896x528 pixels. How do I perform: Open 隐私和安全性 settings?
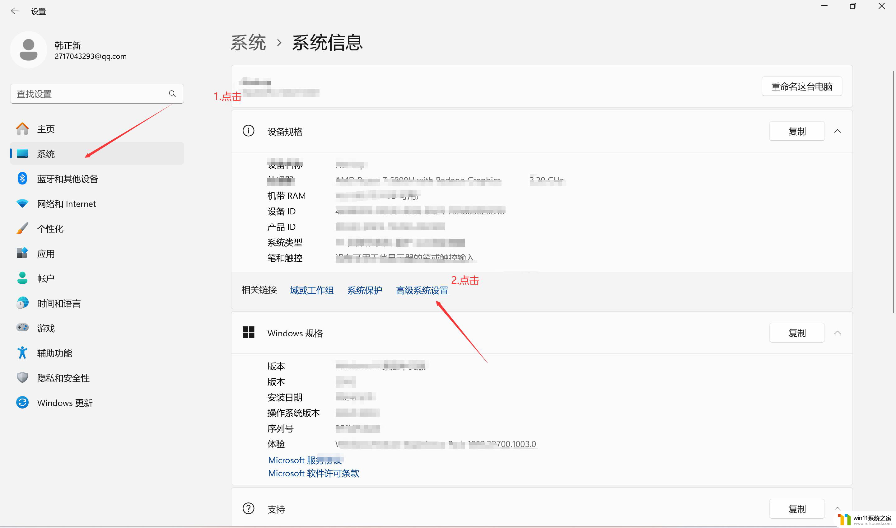pyautogui.click(x=97, y=378)
